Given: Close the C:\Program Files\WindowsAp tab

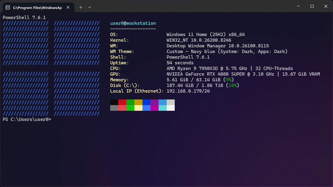Looking at the screenshot, I should point(68,7).
